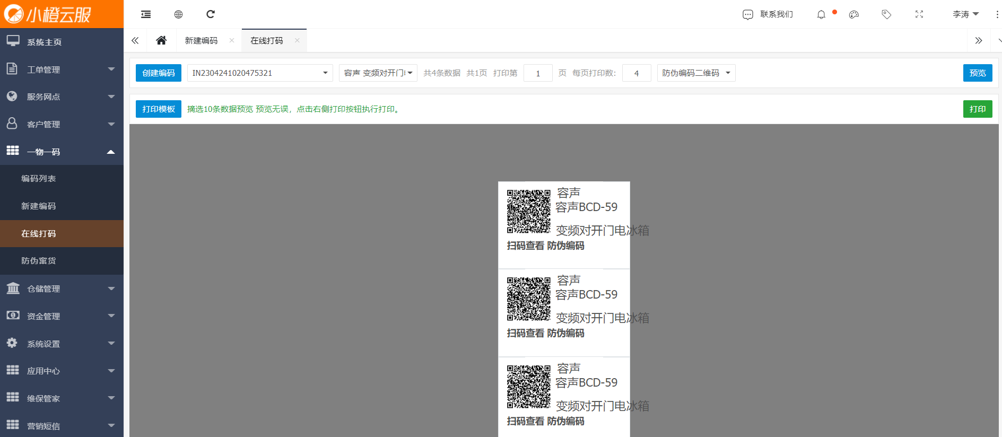
Task: Click the 系统主页 monitor icon
Action: point(13,41)
